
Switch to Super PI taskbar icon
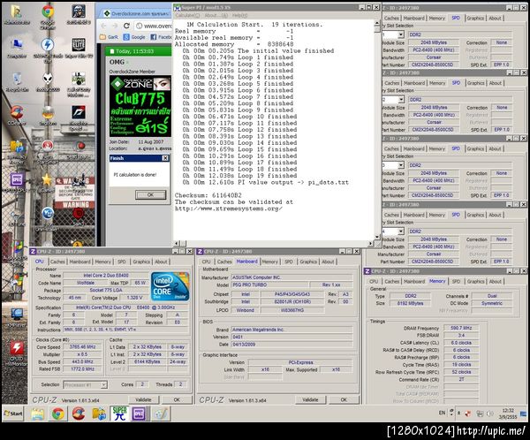tap(119, 413)
